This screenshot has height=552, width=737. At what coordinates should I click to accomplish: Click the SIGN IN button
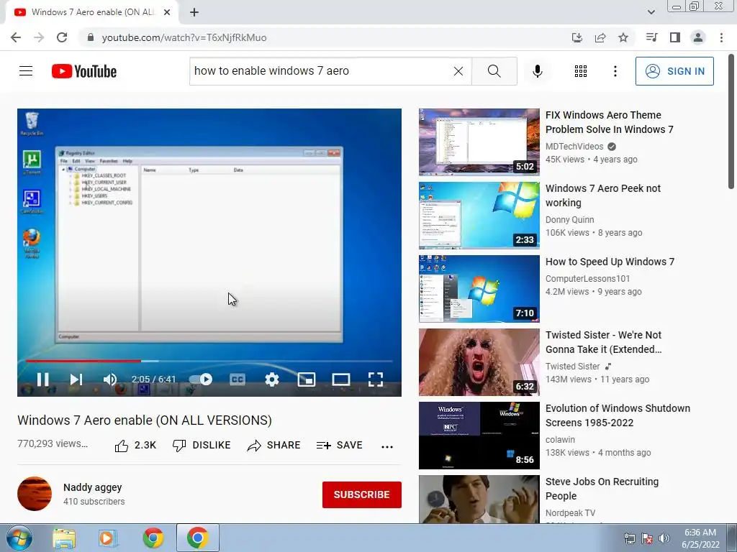674,71
